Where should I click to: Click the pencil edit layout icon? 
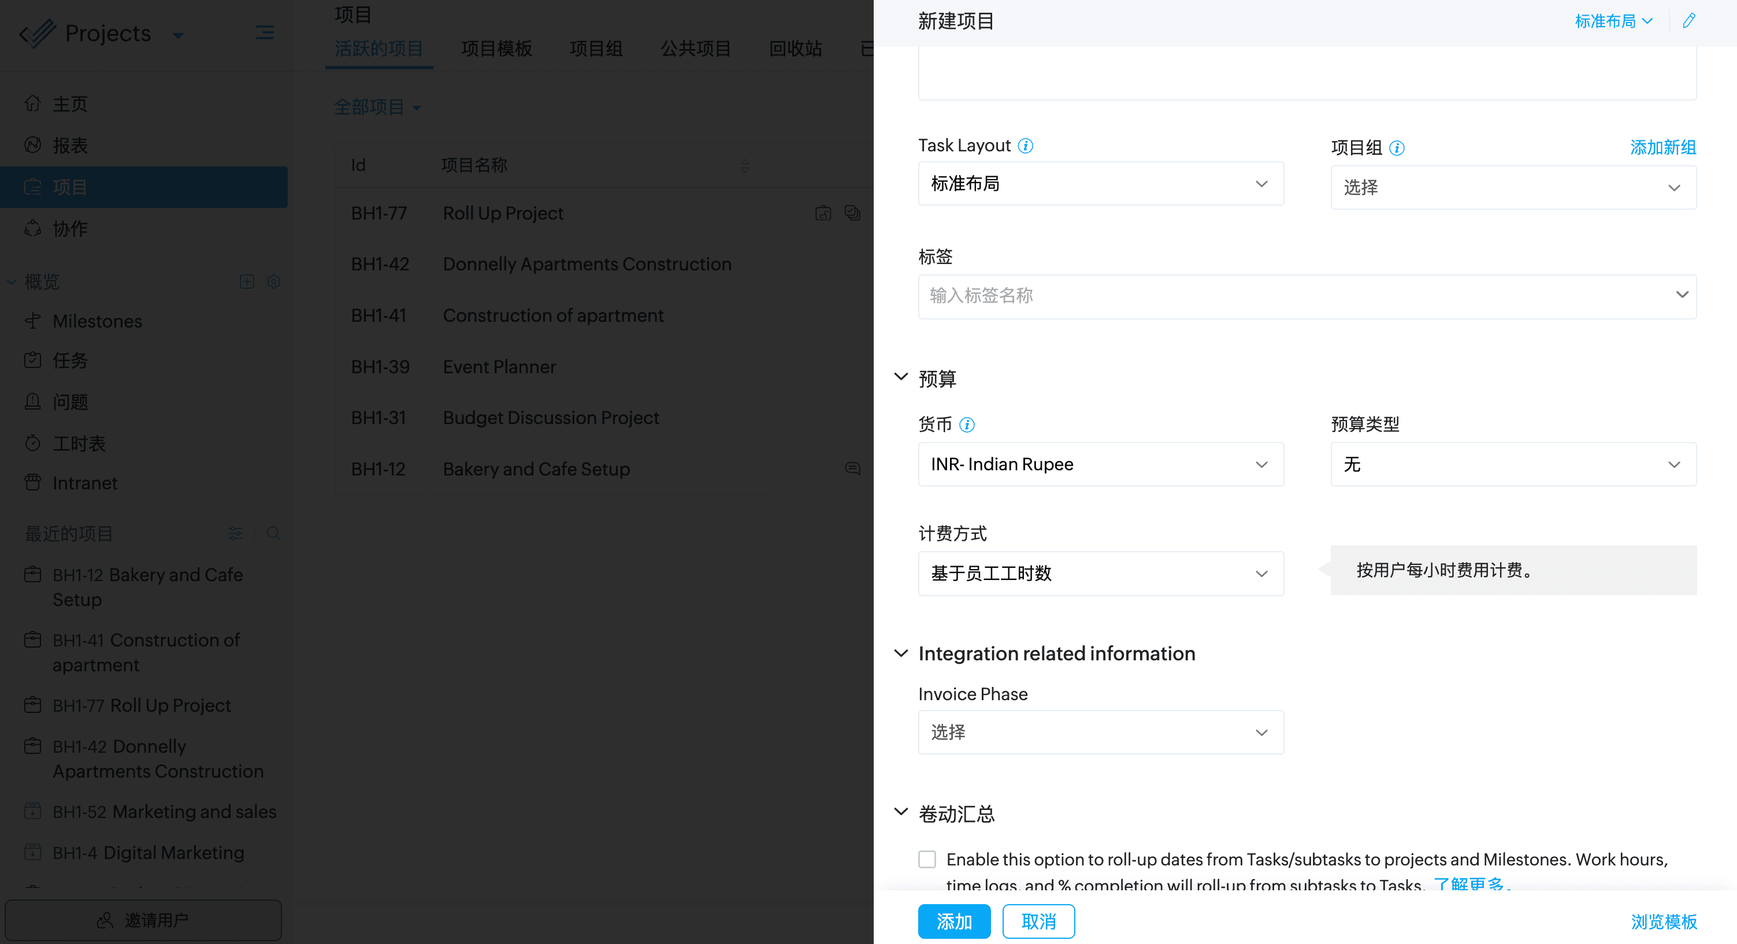1688,21
